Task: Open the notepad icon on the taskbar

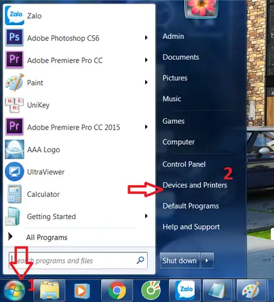Action: click(x=218, y=291)
